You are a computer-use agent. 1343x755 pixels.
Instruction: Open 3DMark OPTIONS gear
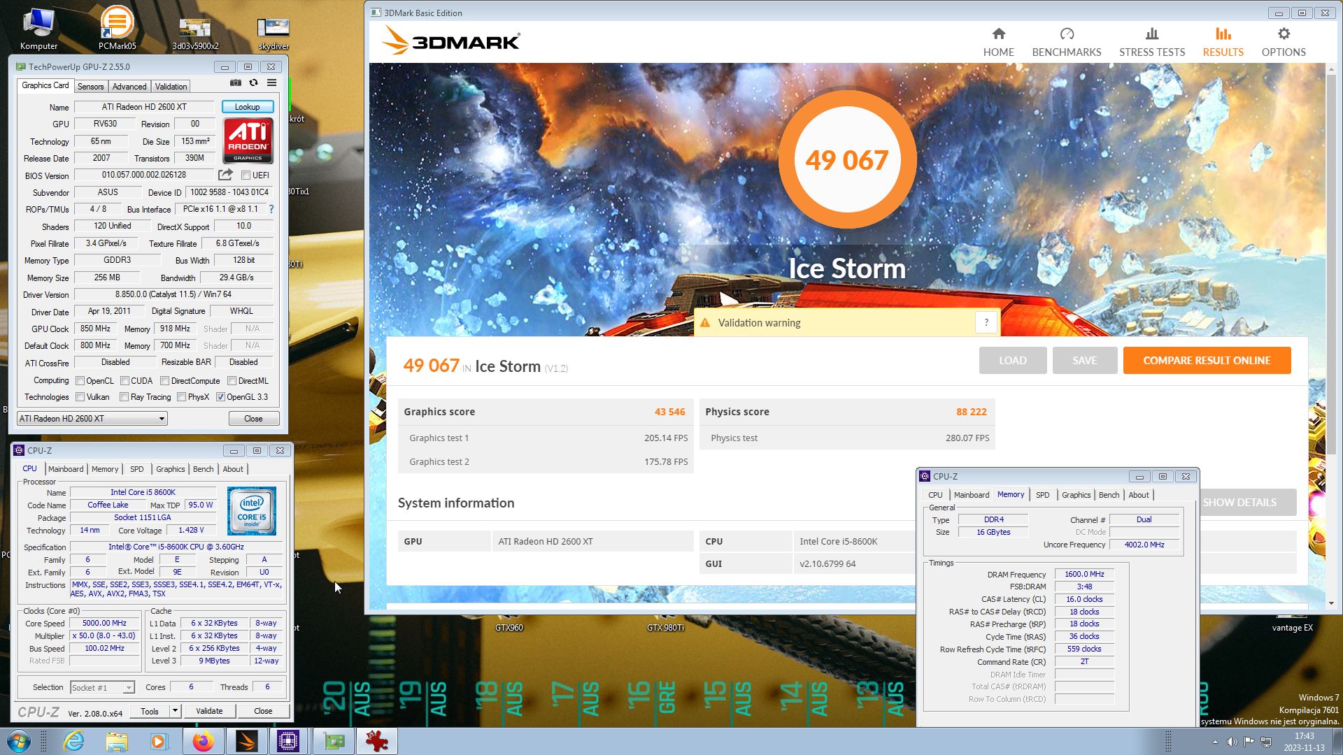click(1284, 42)
